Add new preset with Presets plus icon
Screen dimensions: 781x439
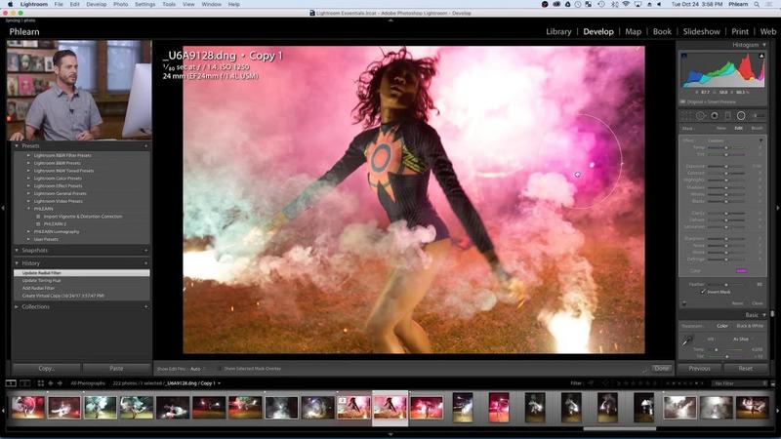tap(145, 145)
